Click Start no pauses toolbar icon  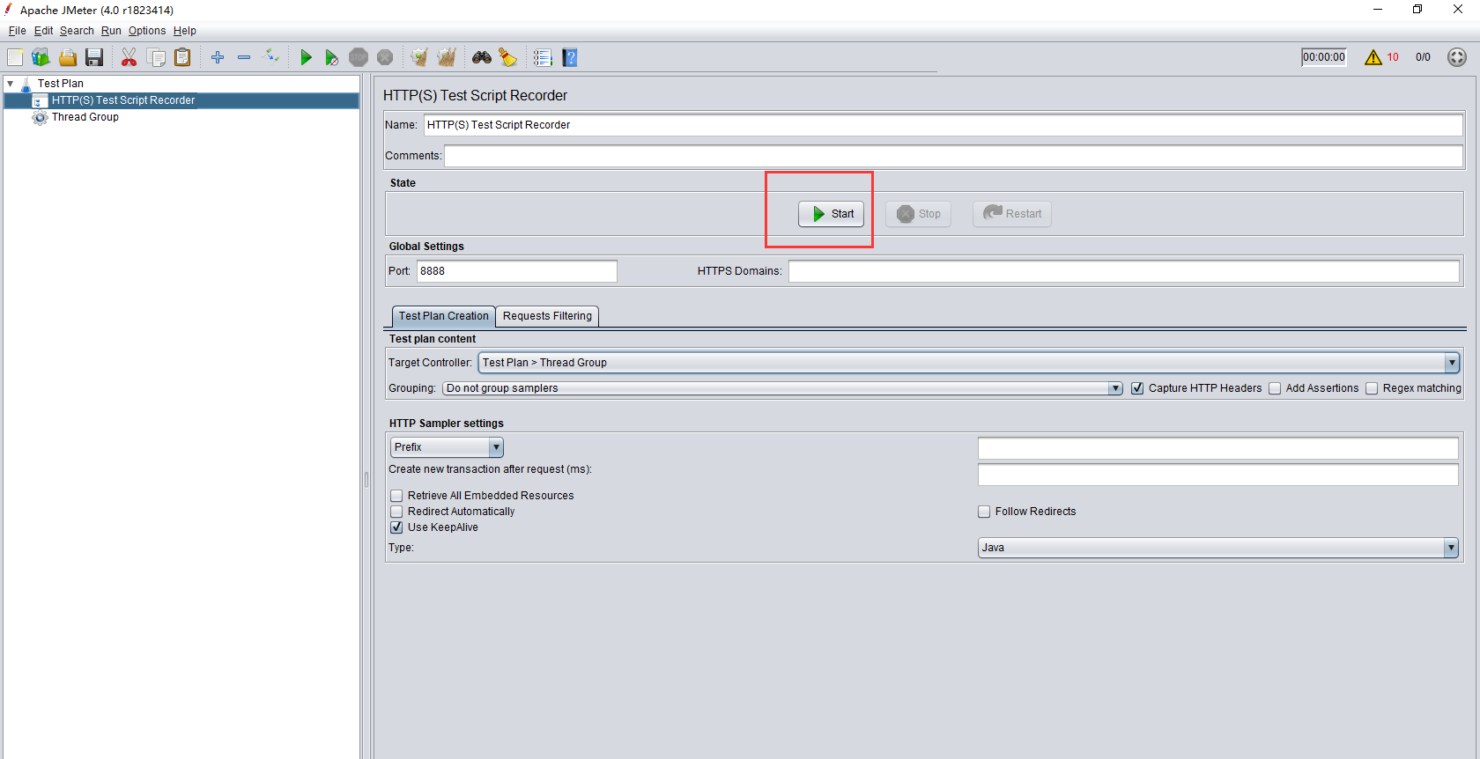(331, 57)
